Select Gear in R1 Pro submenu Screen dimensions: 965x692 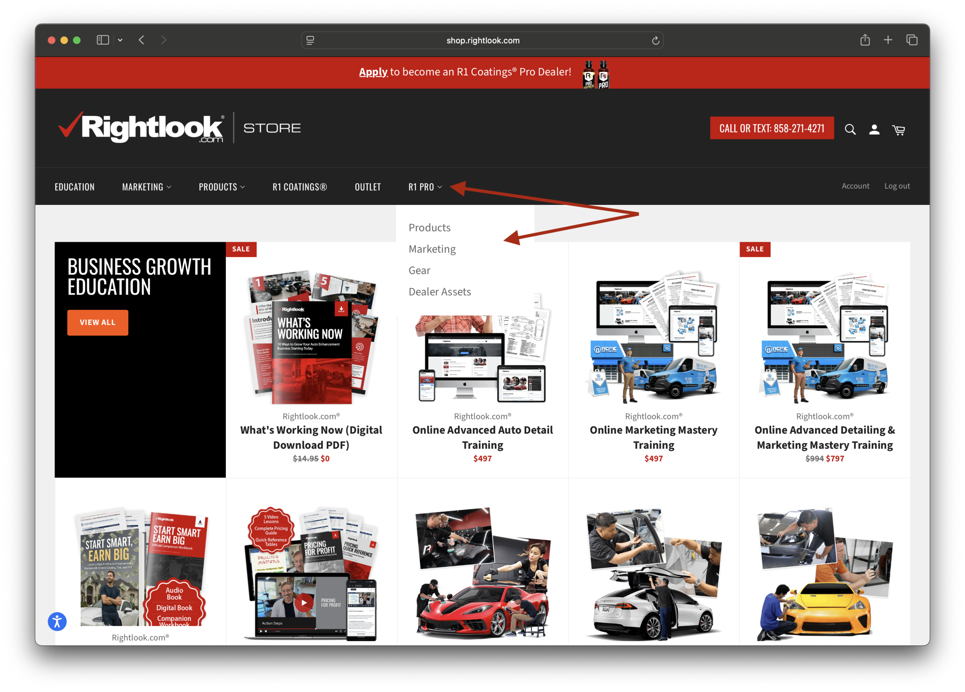coord(419,270)
